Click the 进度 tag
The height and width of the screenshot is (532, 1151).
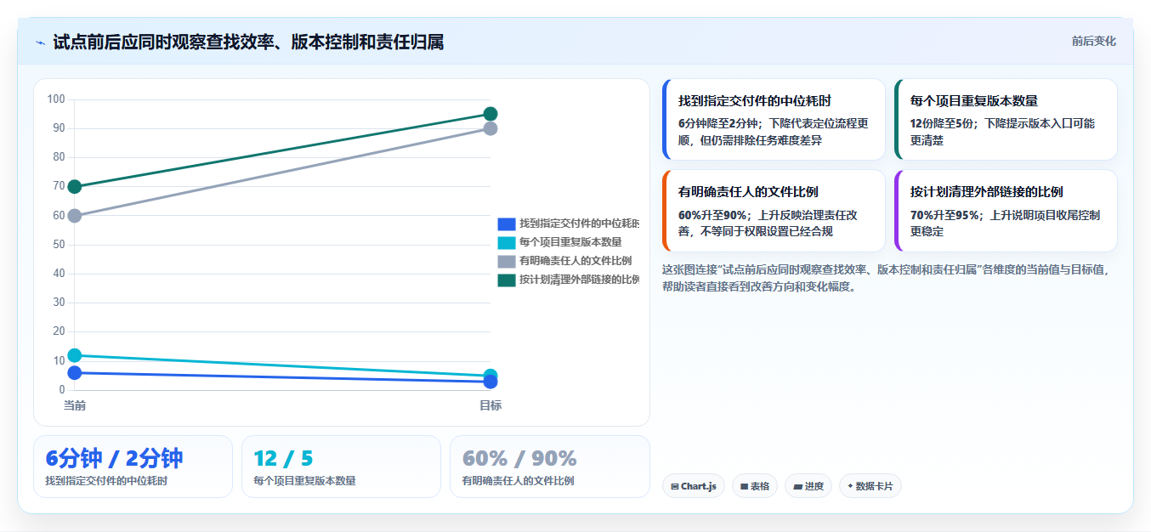[x=808, y=486]
